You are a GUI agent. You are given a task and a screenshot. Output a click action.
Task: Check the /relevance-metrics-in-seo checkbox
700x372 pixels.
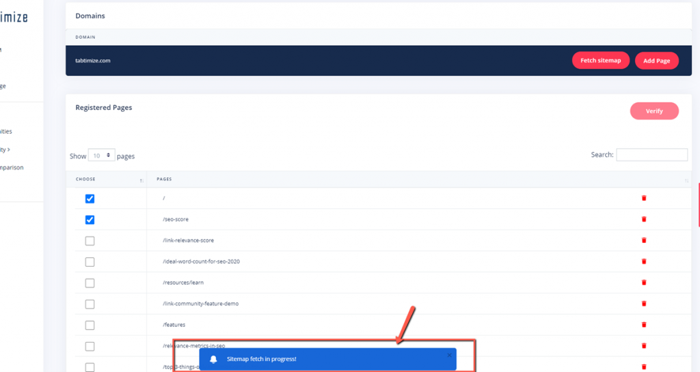tap(90, 346)
